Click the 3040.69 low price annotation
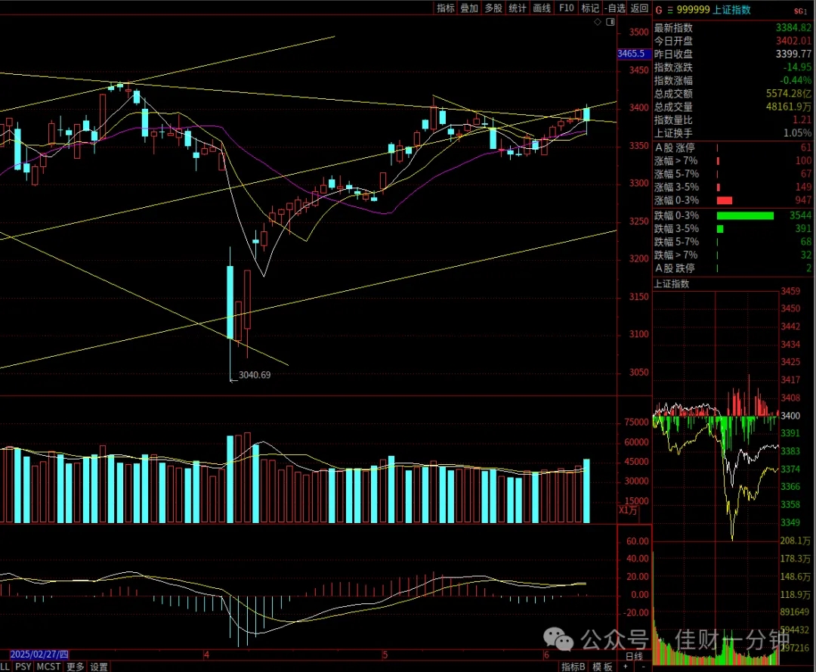 coord(255,375)
